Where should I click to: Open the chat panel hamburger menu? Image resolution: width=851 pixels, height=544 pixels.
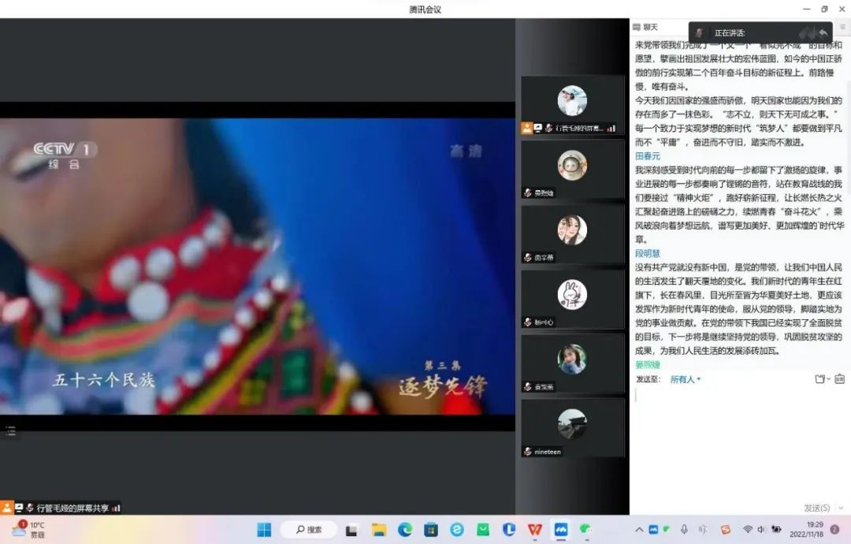842,27
